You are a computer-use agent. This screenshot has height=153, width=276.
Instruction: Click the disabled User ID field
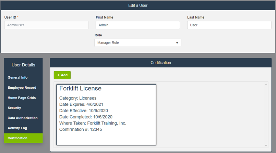point(46,25)
